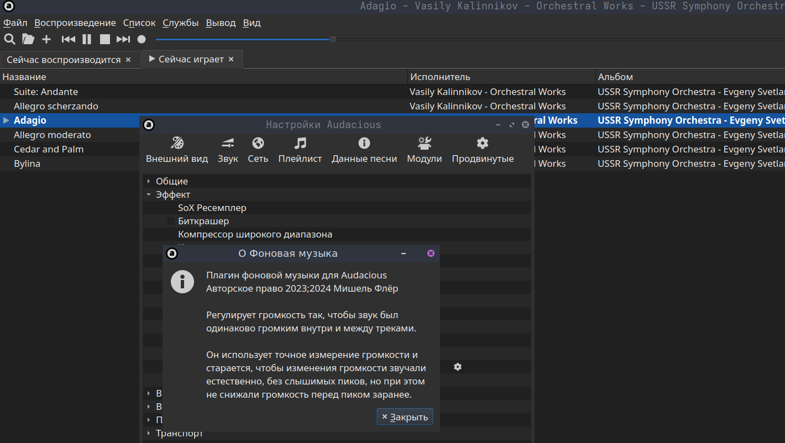Open files using the folder icon

28,39
